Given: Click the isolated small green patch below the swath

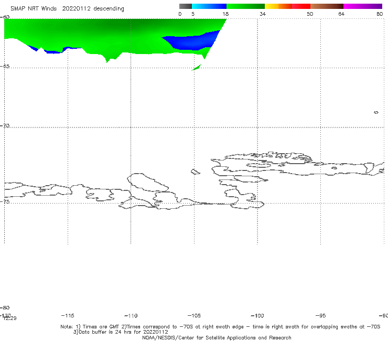Looking at the screenshot, I should pos(197,67).
